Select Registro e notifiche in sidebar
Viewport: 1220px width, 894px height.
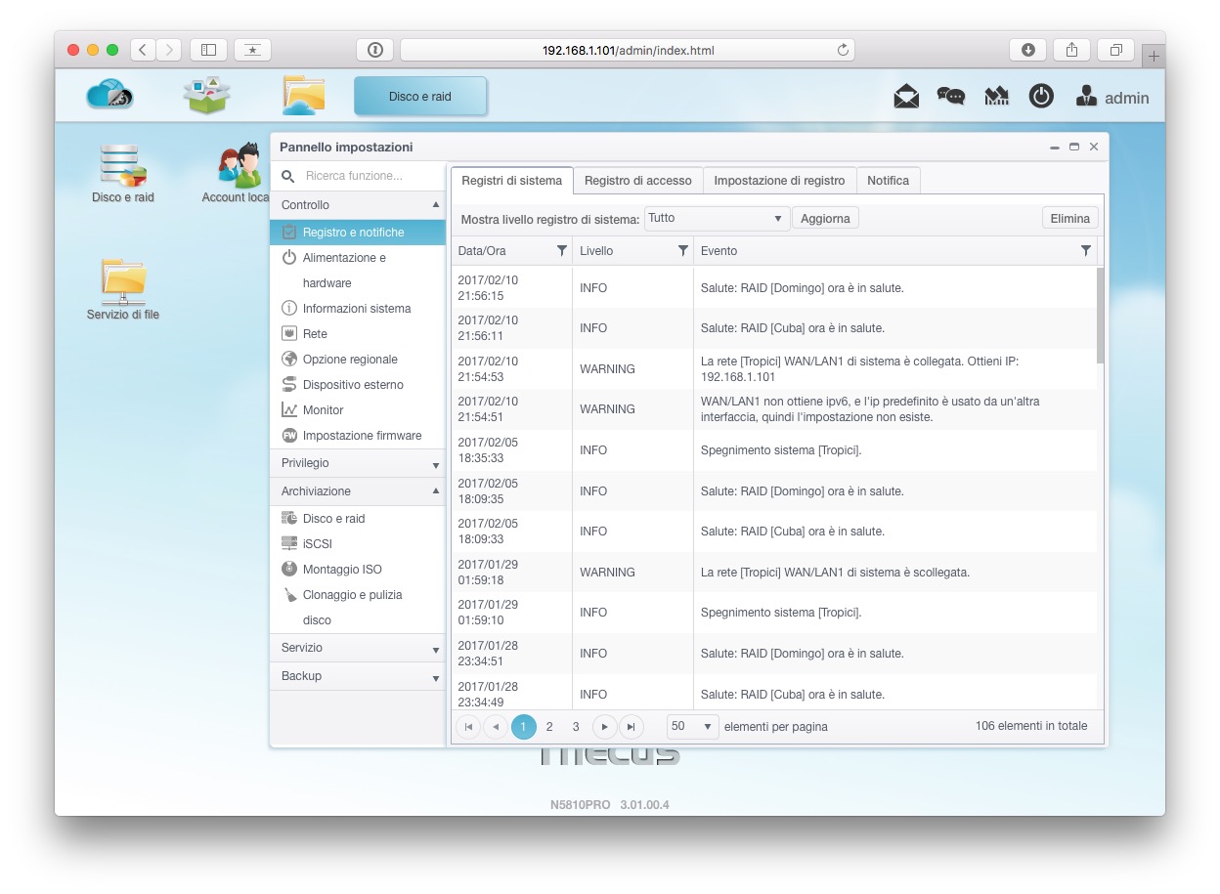tap(358, 233)
